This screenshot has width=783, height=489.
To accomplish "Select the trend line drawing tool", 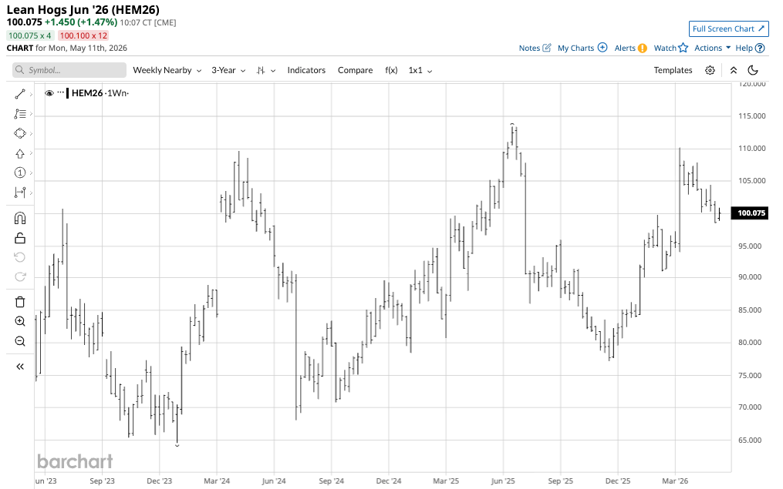I will (20, 94).
